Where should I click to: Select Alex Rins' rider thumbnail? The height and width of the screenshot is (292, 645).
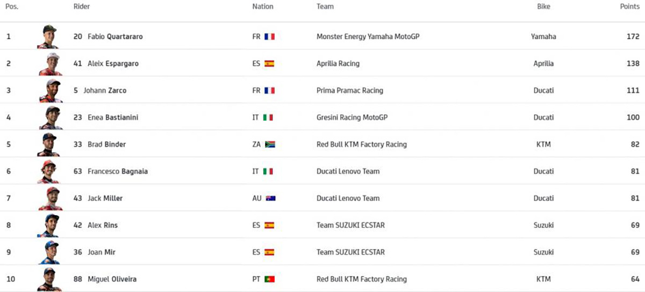click(49, 225)
